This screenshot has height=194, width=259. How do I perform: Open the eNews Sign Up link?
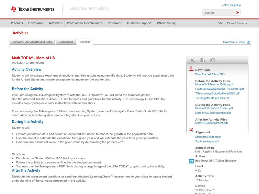pyautogui.click(x=231, y=5)
